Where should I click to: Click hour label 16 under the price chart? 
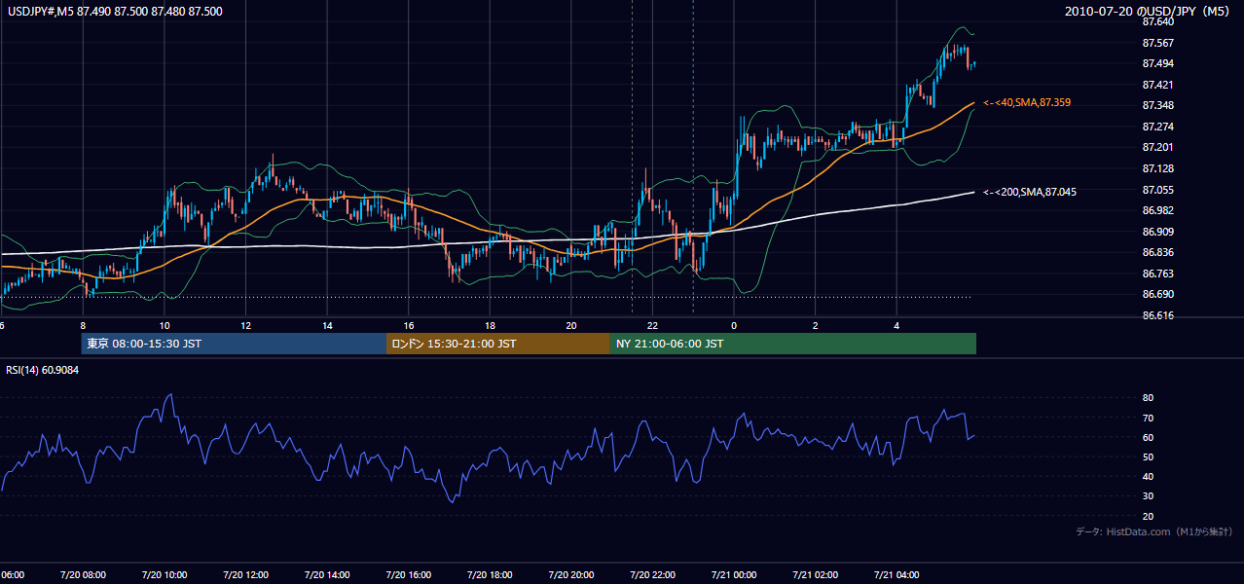pyautogui.click(x=408, y=326)
